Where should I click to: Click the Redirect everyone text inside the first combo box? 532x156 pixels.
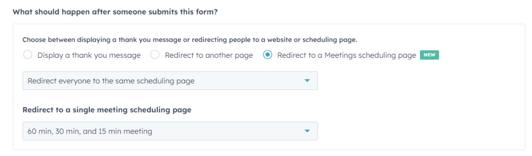point(111,81)
